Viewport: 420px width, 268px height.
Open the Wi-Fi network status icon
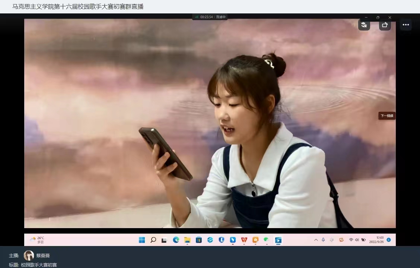[x=351, y=240]
